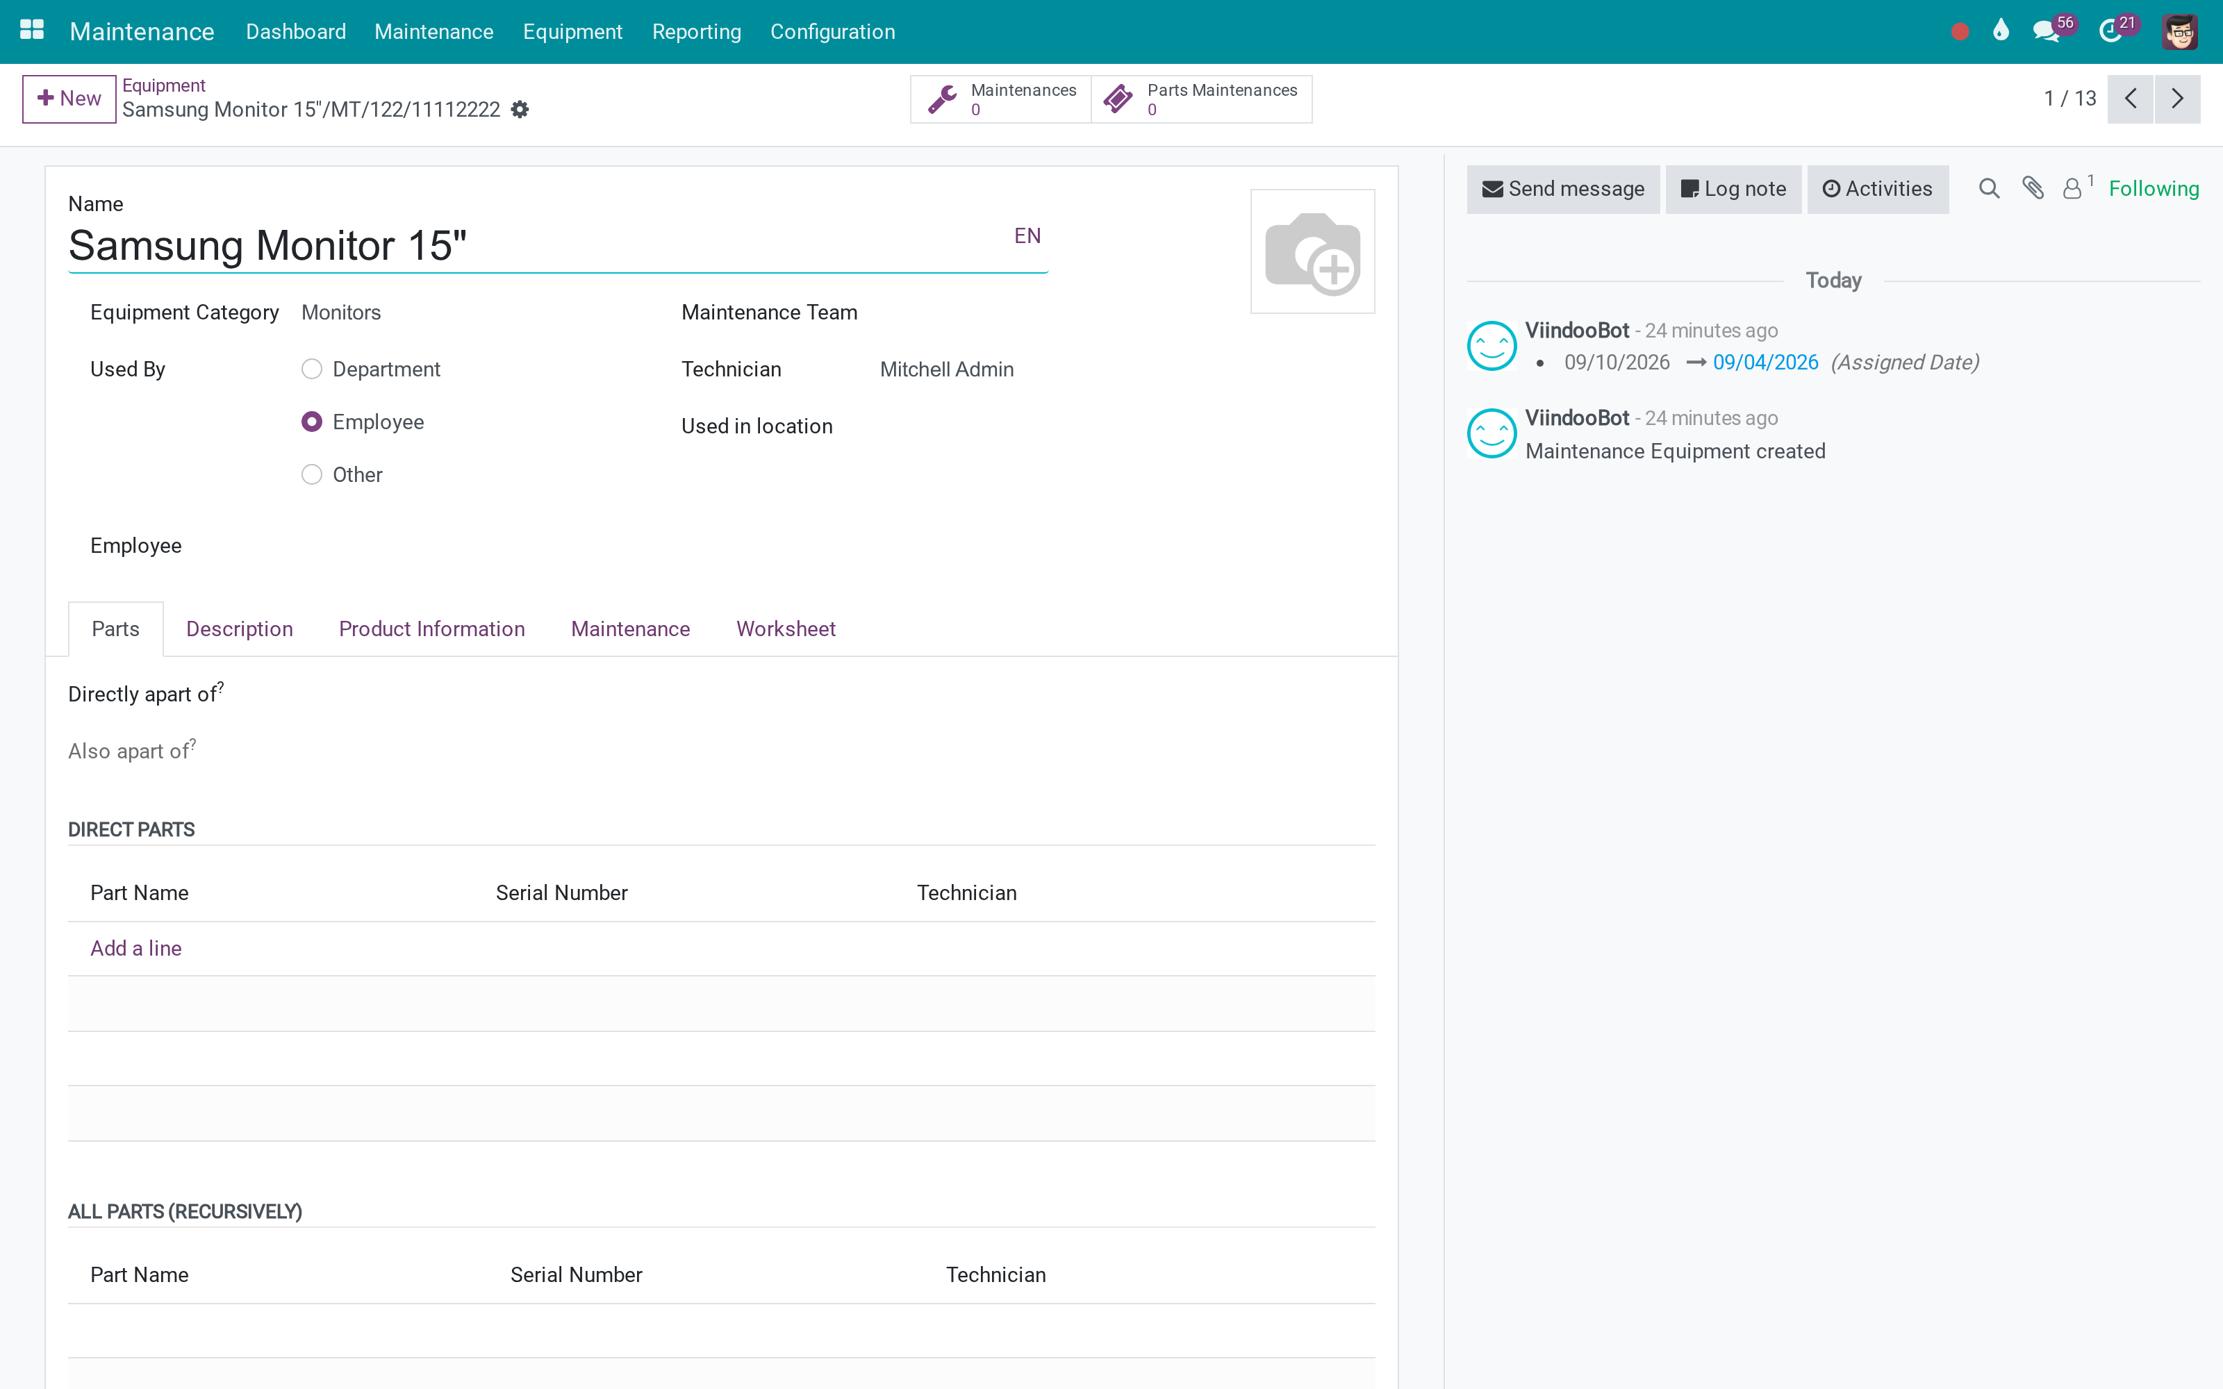Image resolution: width=2223 pixels, height=1389 pixels.
Task: Open the Maintenance menu in the navbar
Action: point(433,31)
